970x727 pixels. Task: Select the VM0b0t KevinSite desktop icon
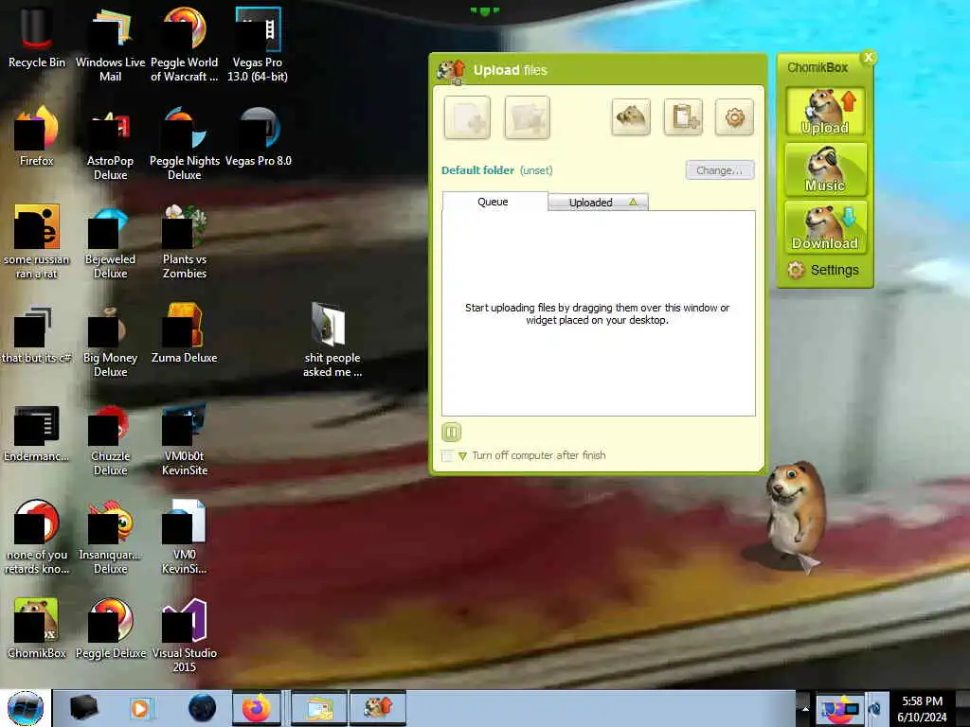point(185,439)
